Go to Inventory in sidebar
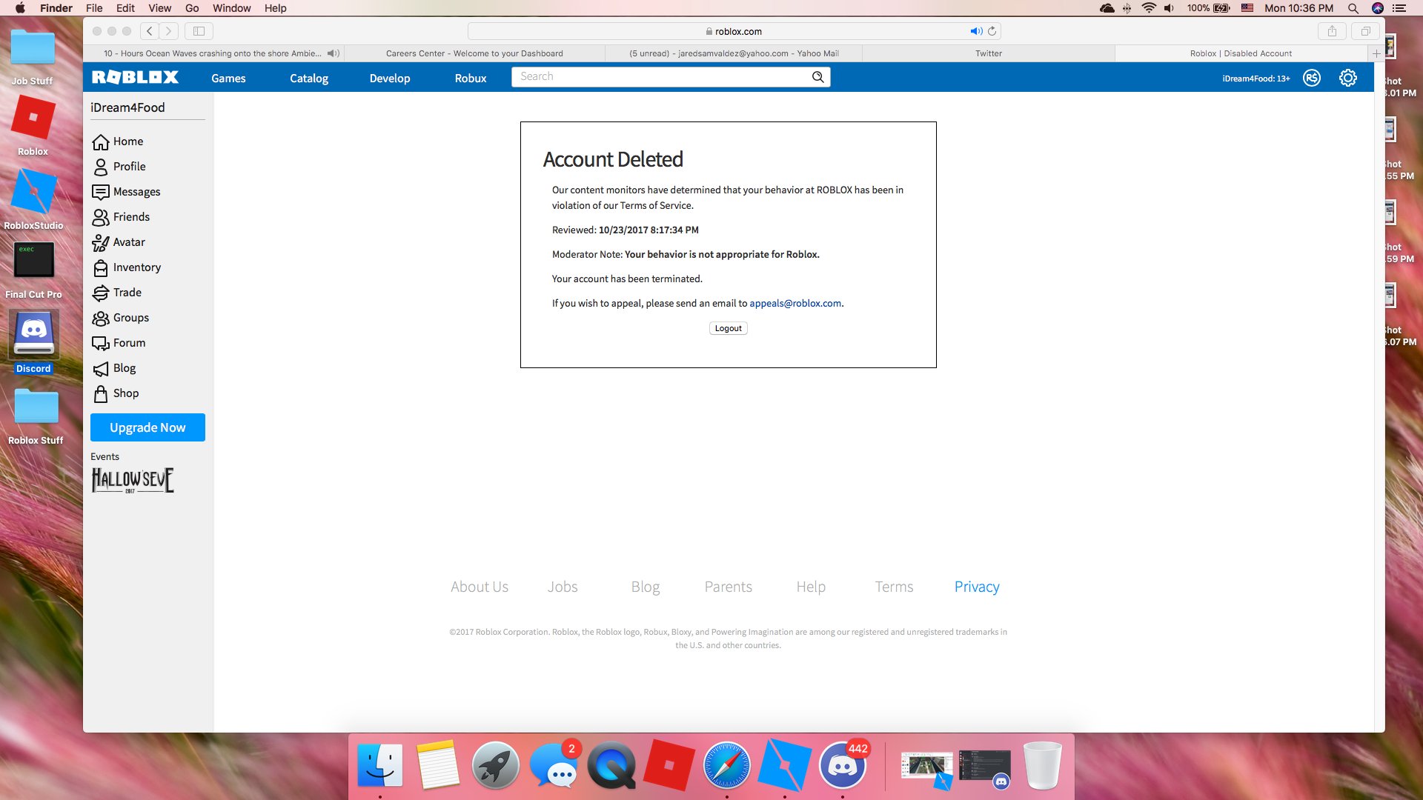 tap(136, 267)
